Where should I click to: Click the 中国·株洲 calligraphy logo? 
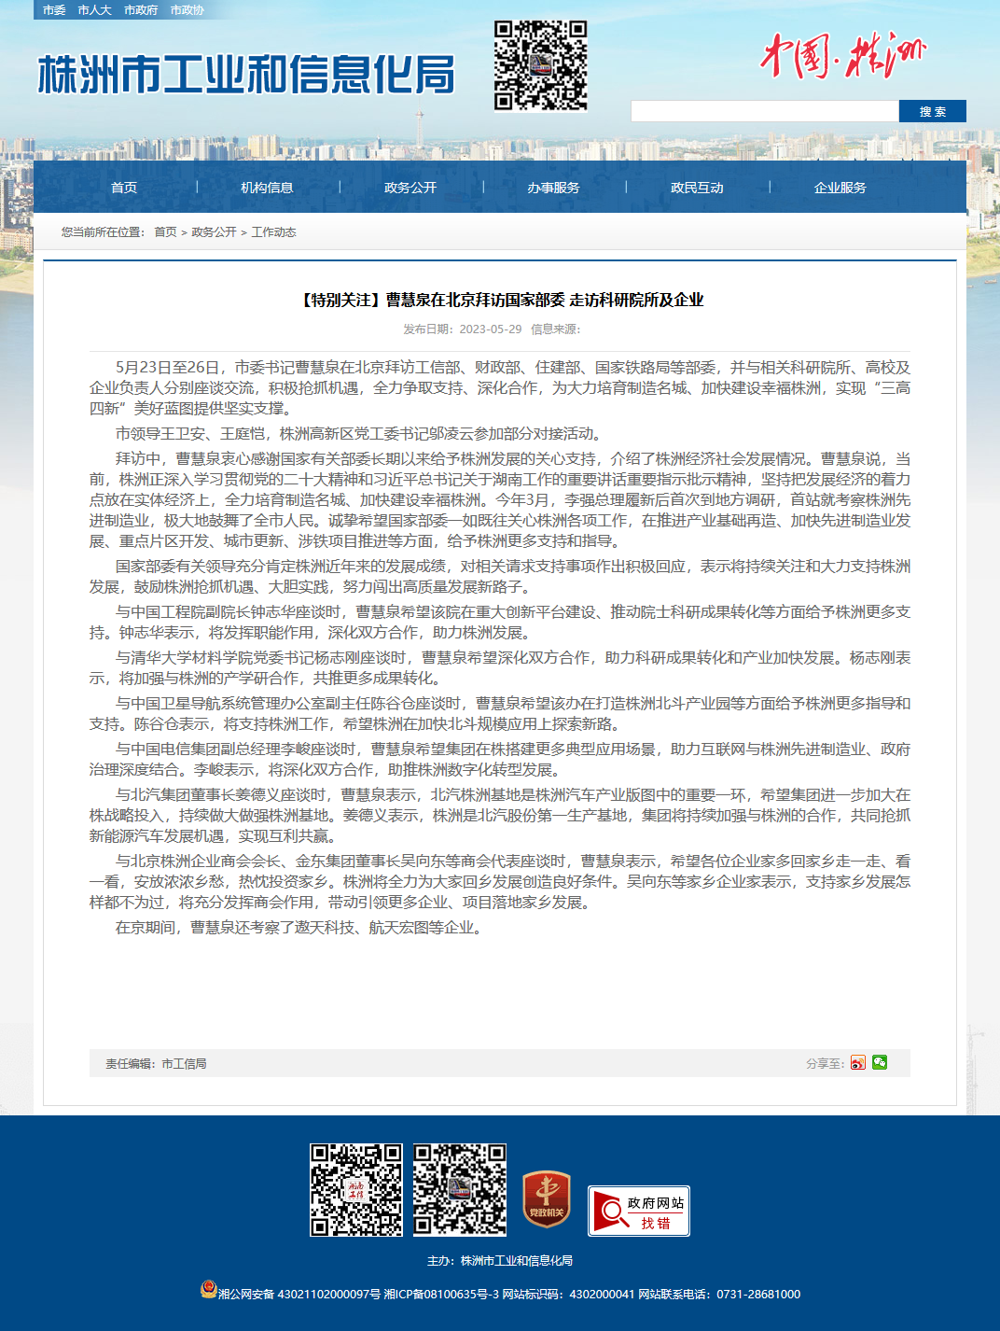843,56
